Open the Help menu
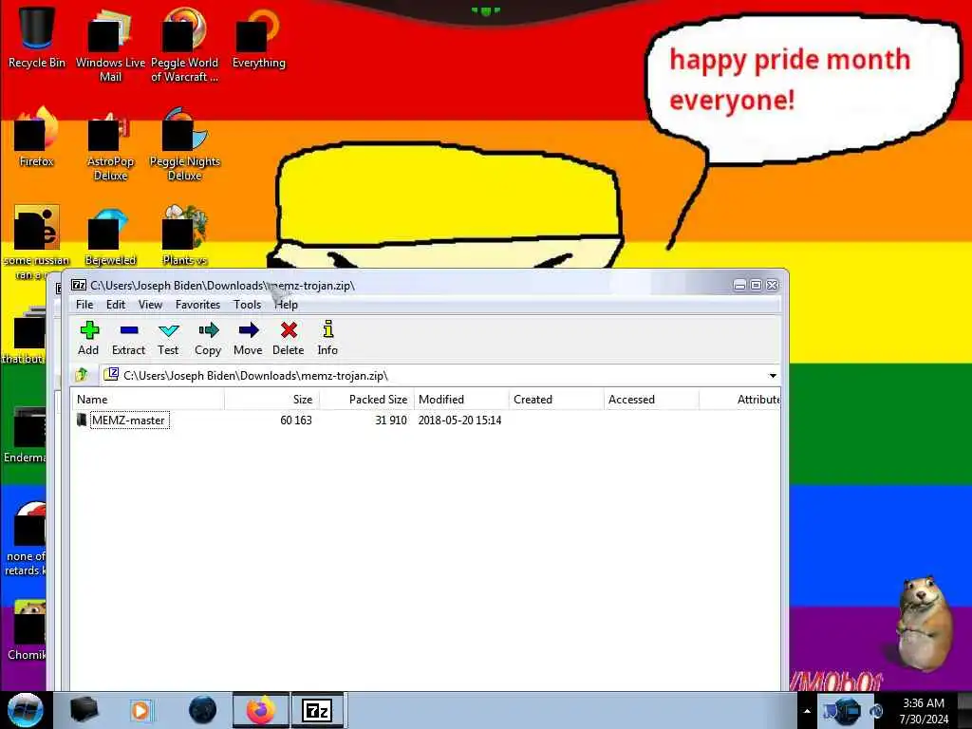Screen dimensions: 972x729 [x=287, y=305]
